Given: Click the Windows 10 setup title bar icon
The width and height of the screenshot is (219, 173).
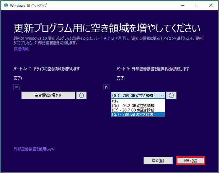Looking at the screenshot, I should [x=5, y=5].
